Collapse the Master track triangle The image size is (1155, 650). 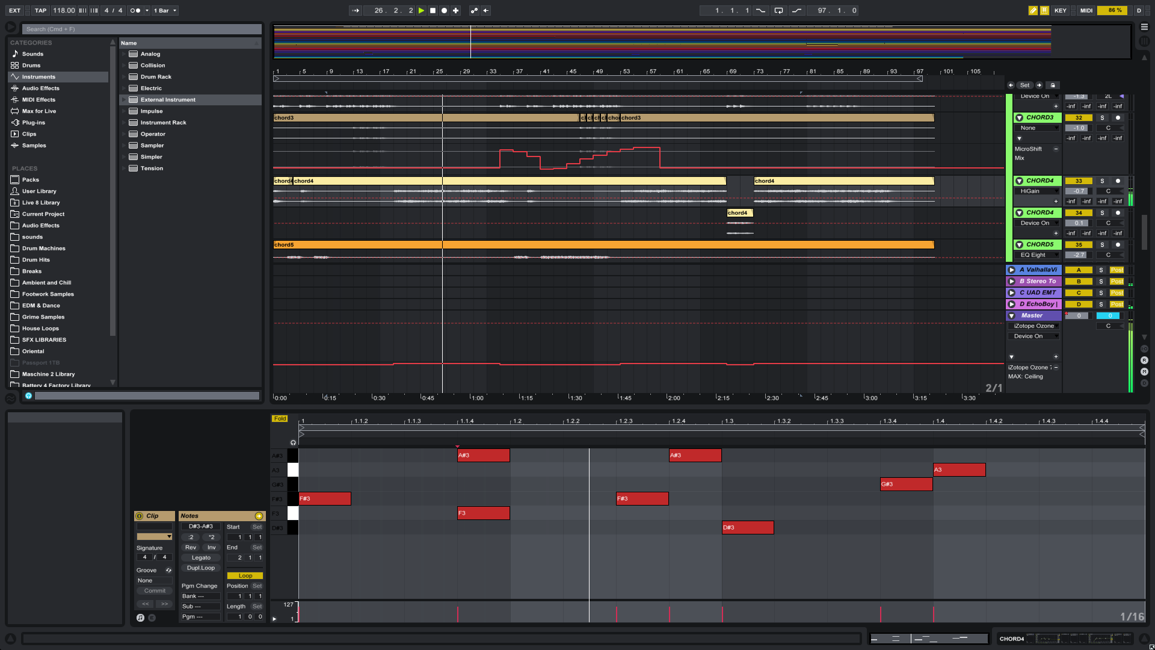coord(1012,315)
